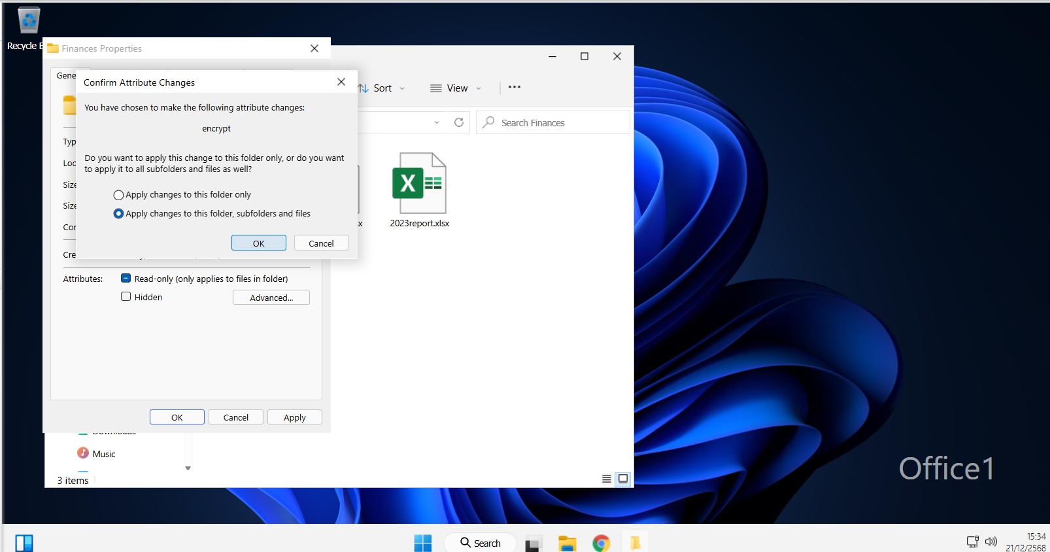1050x552 pixels.
Task: Open File Explorer from taskbar
Action: point(567,543)
